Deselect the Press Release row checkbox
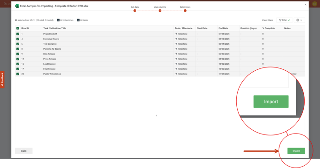320x168 pixels. 18,59
